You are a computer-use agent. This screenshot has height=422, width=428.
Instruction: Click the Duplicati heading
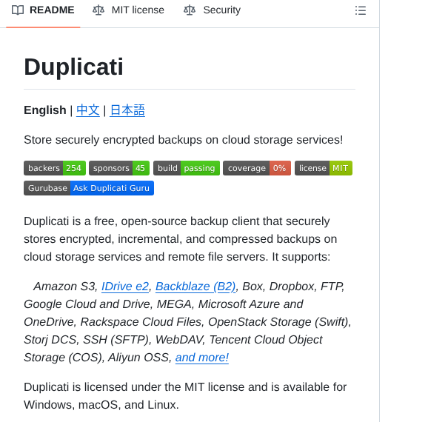(73, 67)
